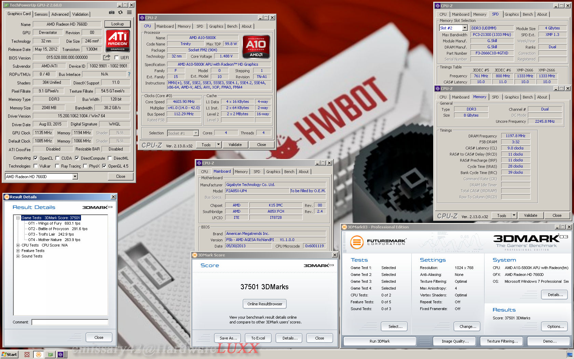Image resolution: width=574 pixels, height=359 pixels.
Task: Click Result Details window title icon
Action: click(x=6, y=197)
